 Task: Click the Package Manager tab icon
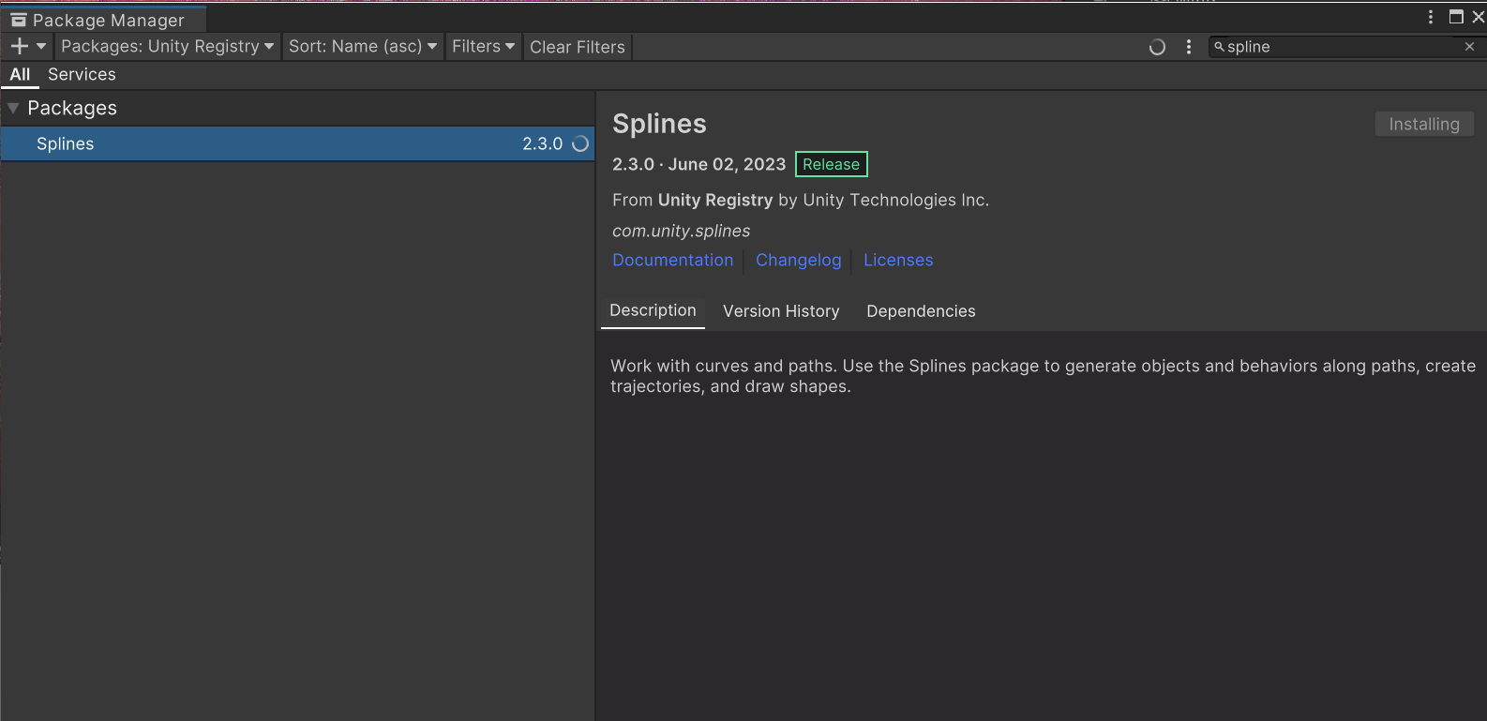[x=19, y=20]
